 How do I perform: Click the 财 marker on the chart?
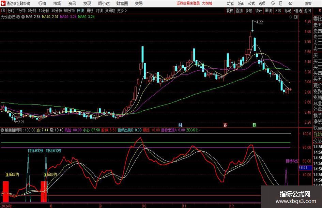tap(180, 125)
